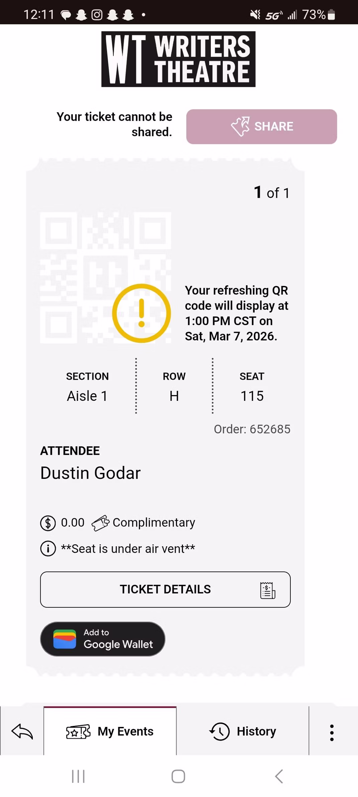
Task: Tap Android recent apps navigation button
Action: tap(78, 776)
